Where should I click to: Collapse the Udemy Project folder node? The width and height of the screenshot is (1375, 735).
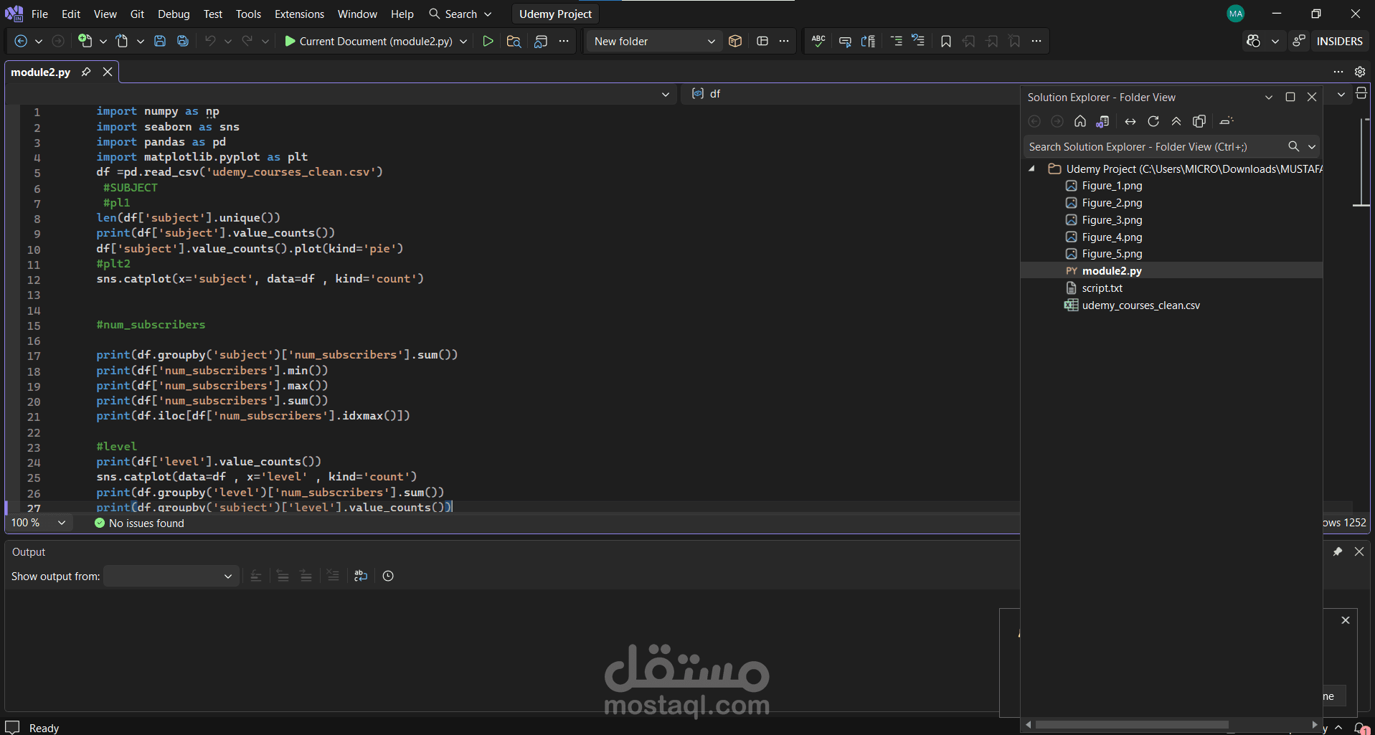(x=1031, y=169)
